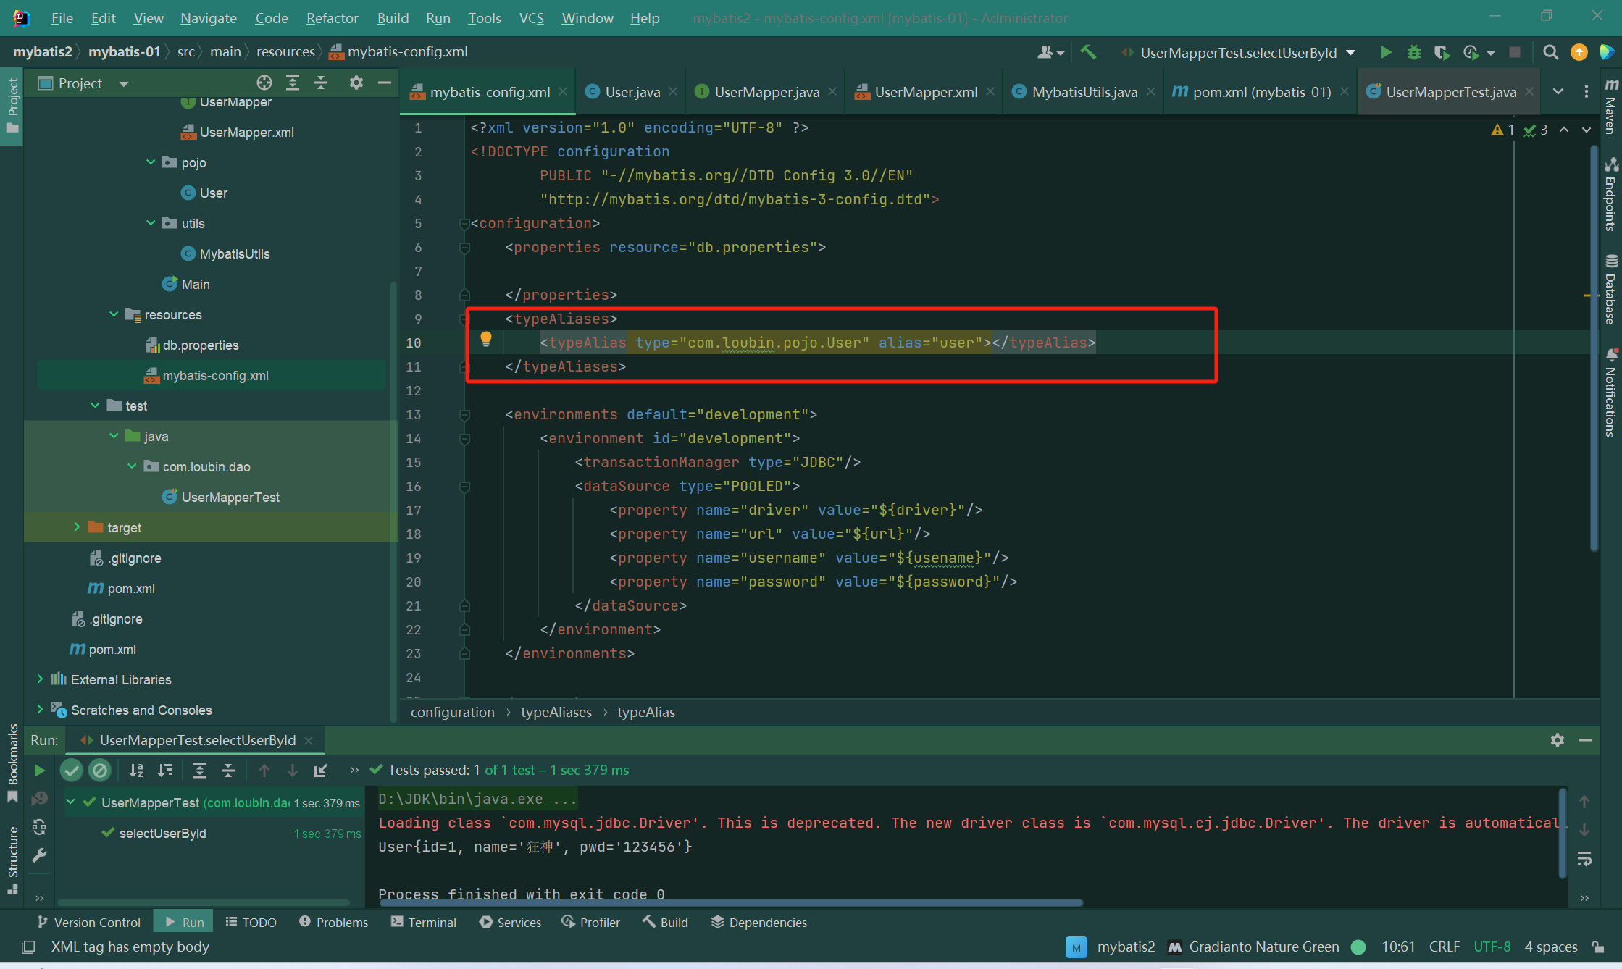Image resolution: width=1622 pixels, height=969 pixels.
Task: Click the UTF-8 encoding status widget
Action: coord(1492,947)
